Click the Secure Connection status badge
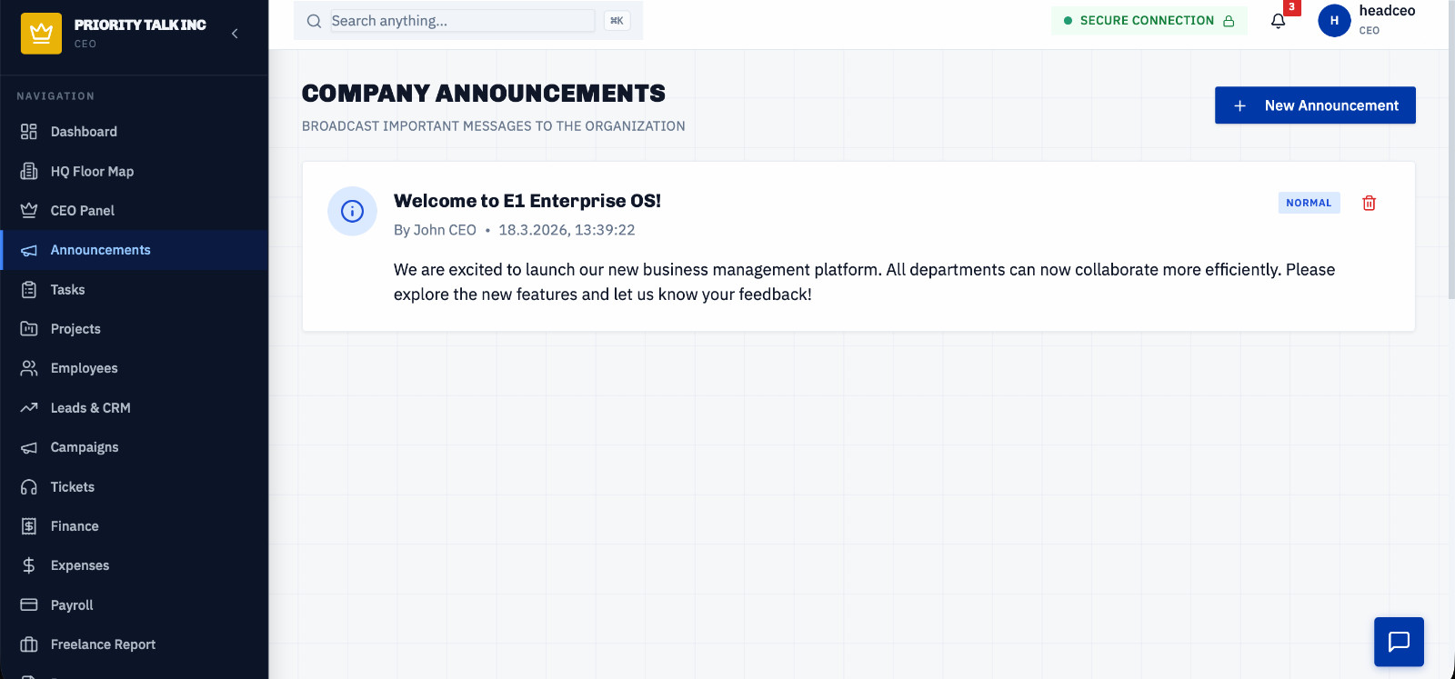The height and width of the screenshot is (679, 1455). click(x=1149, y=20)
